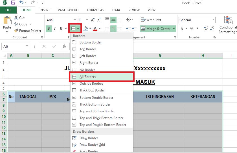Click the Redo arrow icon
The height and width of the screenshot is (153, 237).
coord(32,3)
